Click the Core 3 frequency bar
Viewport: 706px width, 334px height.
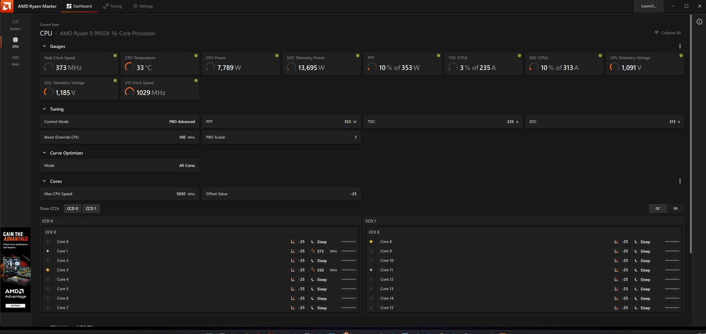[349, 270]
